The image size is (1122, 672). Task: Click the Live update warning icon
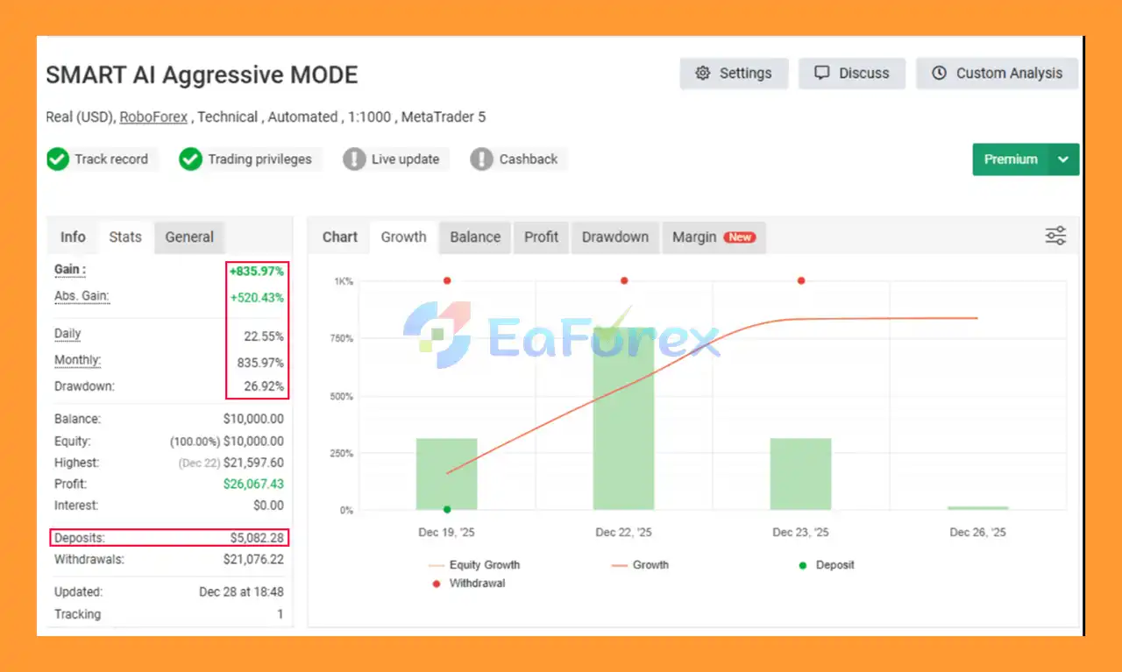(x=354, y=159)
